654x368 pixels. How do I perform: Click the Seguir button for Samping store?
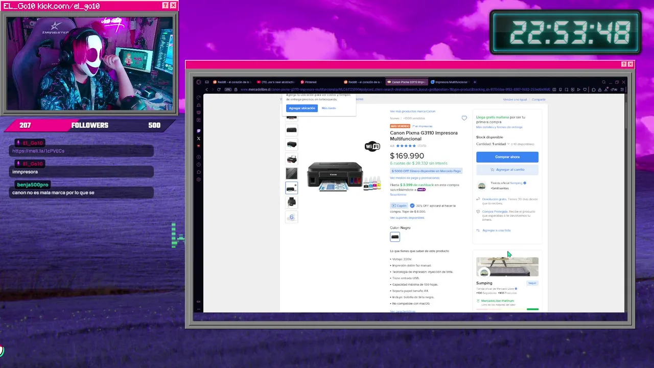coord(532,283)
